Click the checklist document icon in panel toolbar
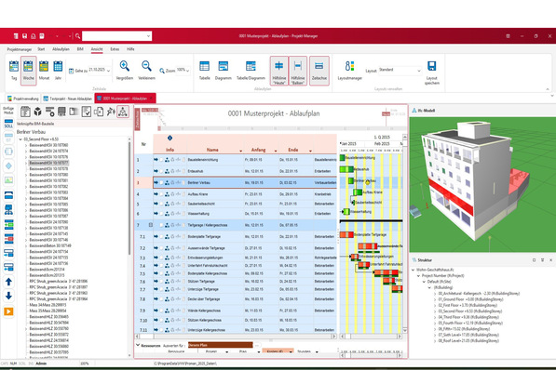 87,112
